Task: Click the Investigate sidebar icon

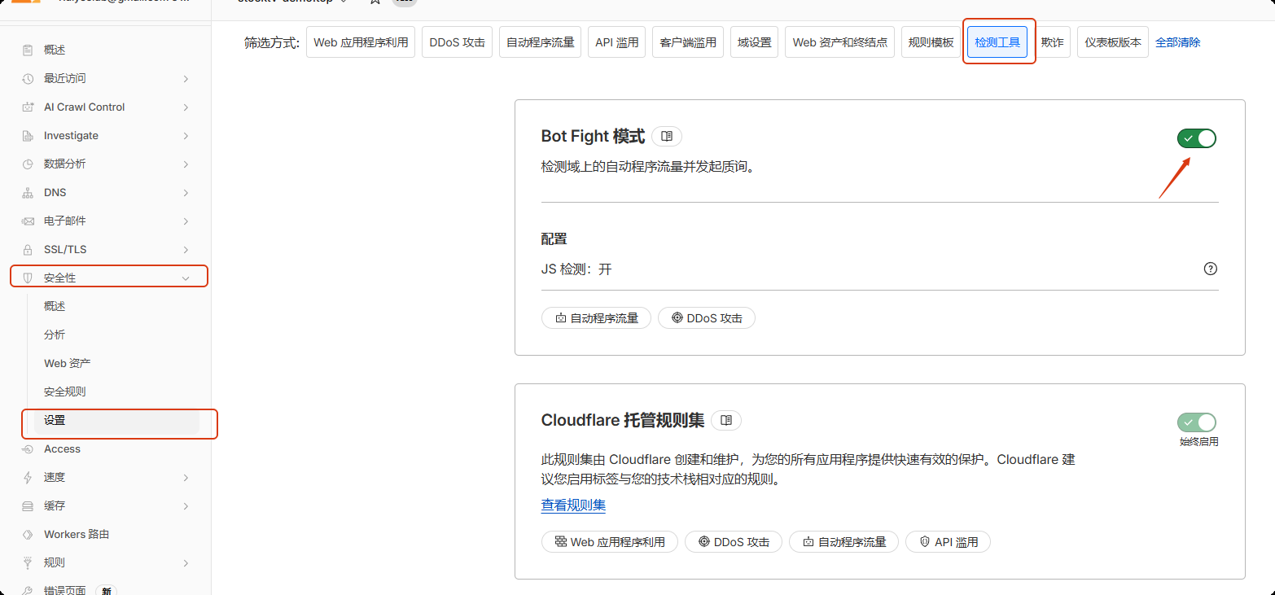Action: [x=28, y=136]
